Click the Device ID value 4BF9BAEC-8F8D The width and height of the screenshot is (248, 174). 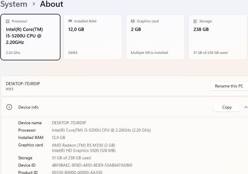tap(92, 165)
